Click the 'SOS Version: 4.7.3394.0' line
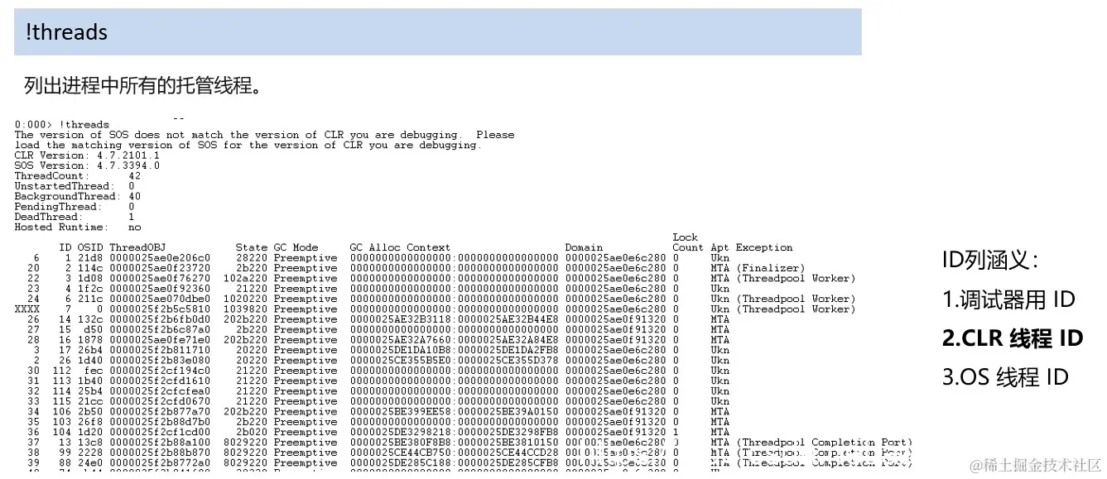The height and width of the screenshot is (479, 1107). click(x=87, y=165)
